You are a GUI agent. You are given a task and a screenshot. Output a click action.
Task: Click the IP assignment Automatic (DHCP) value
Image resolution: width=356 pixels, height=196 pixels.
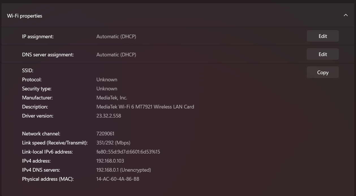coord(116,37)
